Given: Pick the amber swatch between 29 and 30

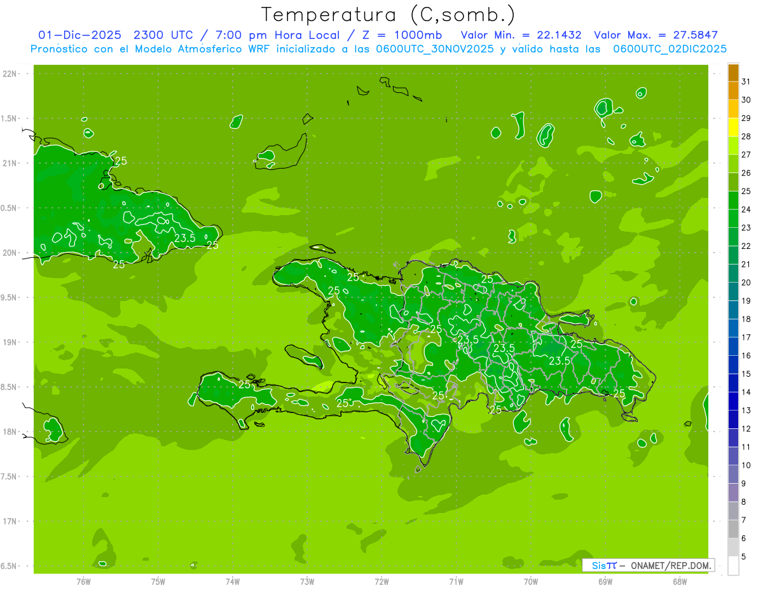Looking at the screenshot, I should pyautogui.click(x=733, y=109).
